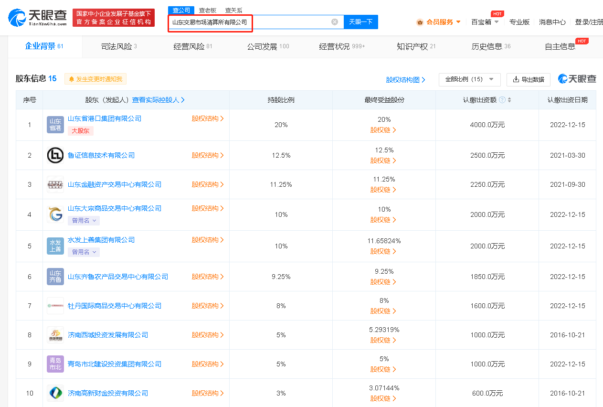Image resolution: width=603 pixels, height=407 pixels.
Task: Select 公司发展 tab
Action: (x=268, y=46)
